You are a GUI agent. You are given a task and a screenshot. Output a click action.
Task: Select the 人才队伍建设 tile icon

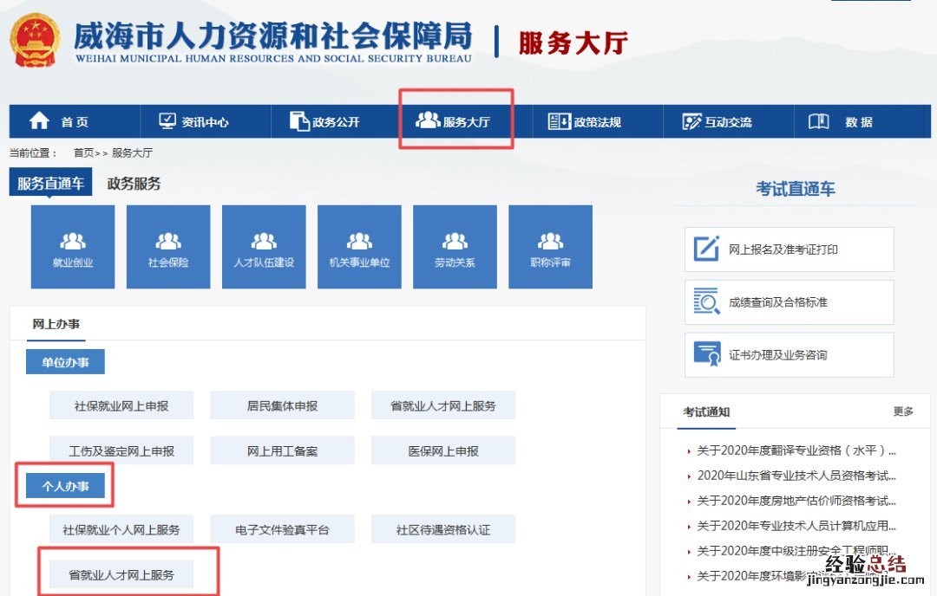(264, 242)
